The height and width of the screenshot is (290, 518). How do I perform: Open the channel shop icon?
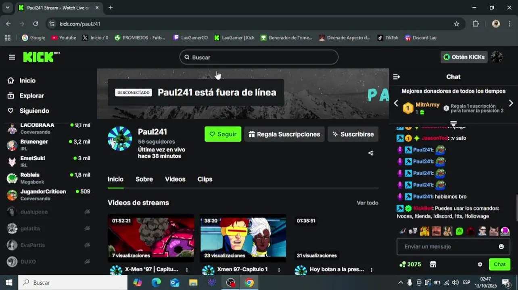pyautogui.click(x=433, y=265)
